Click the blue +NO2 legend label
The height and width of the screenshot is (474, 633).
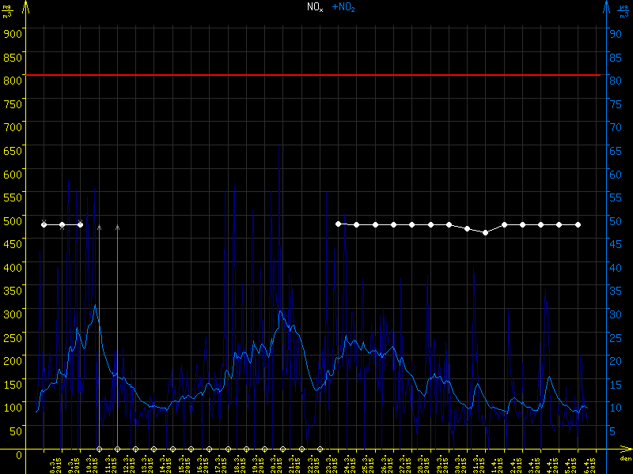coord(343,7)
